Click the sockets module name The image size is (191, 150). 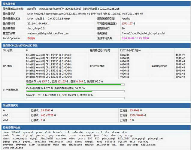110,142
